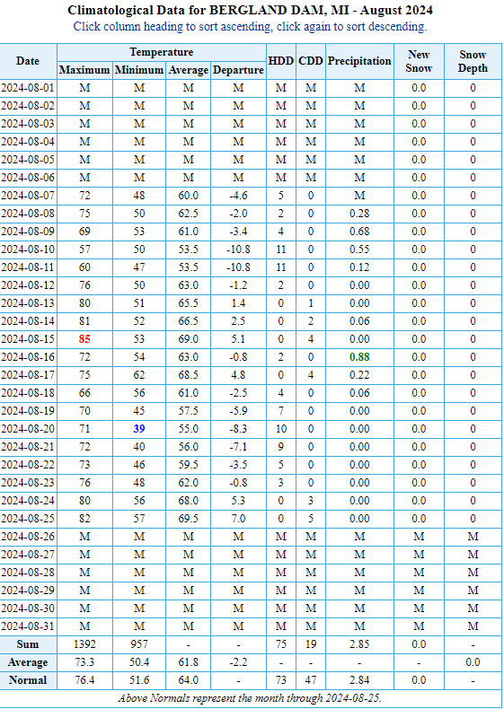Click the Sum maximum total 1392

pos(84,644)
